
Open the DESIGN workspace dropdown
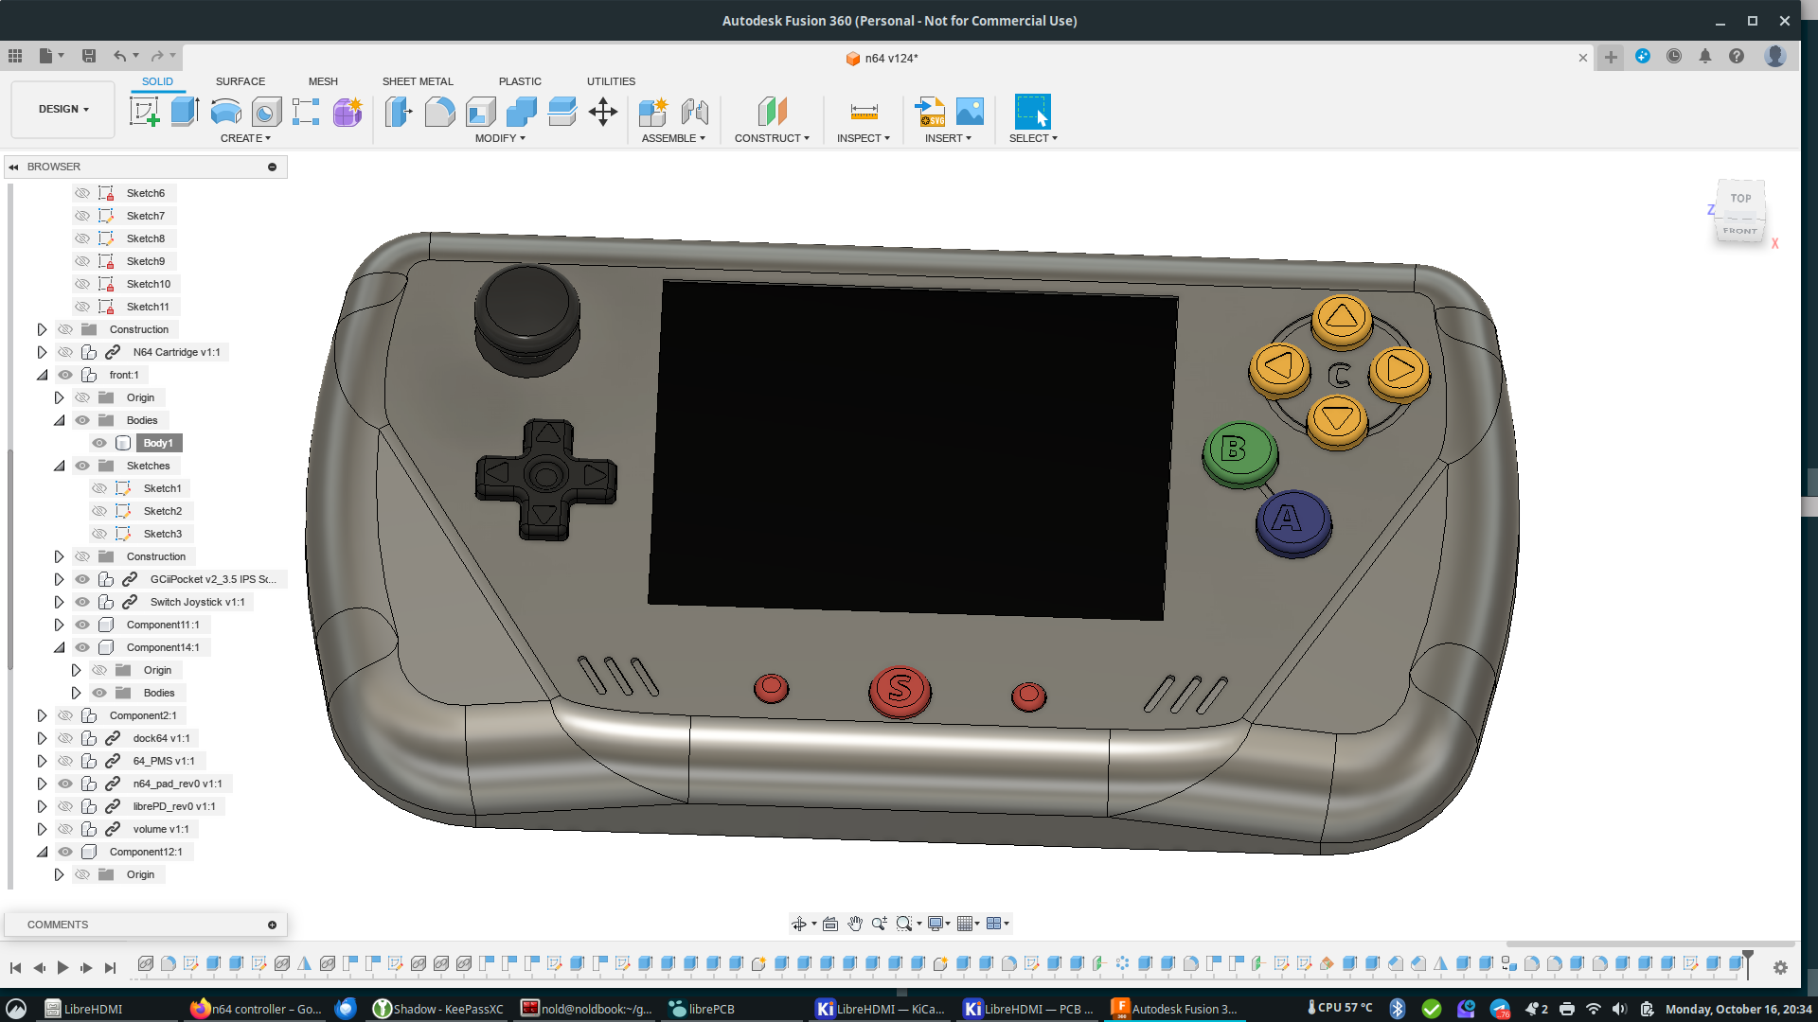coord(63,109)
